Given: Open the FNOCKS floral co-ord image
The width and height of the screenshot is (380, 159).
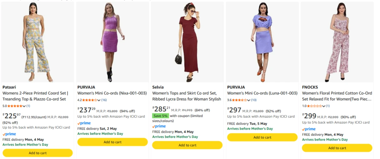Looking at the screenshot, I should 337,42.
